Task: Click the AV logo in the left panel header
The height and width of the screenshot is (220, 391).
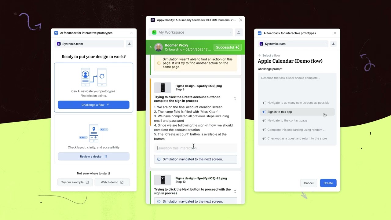Action: pos(56,33)
